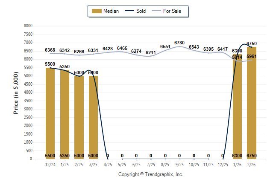Click the 9/25 x-axis label

tap(179, 164)
